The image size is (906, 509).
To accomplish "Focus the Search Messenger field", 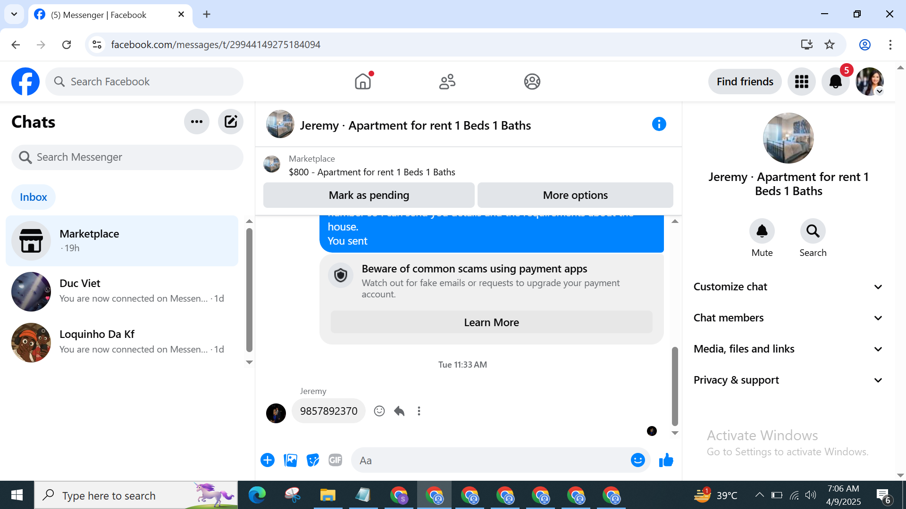I will pyautogui.click(x=127, y=157).
